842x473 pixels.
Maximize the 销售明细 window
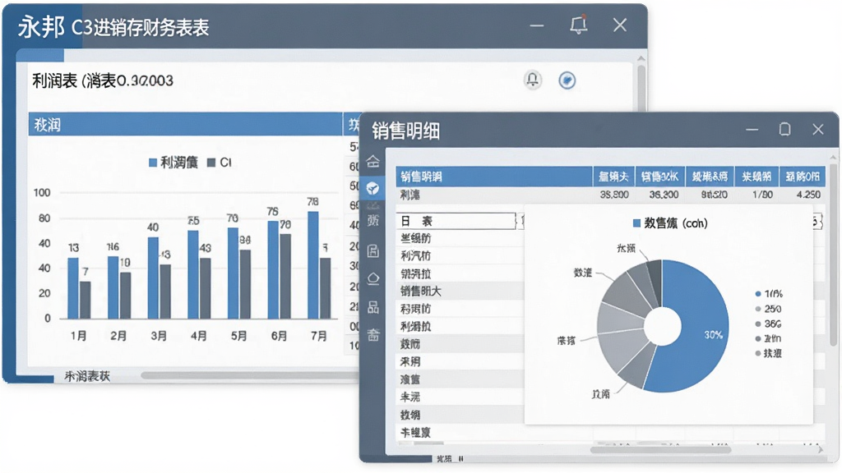tap(784, 129)
